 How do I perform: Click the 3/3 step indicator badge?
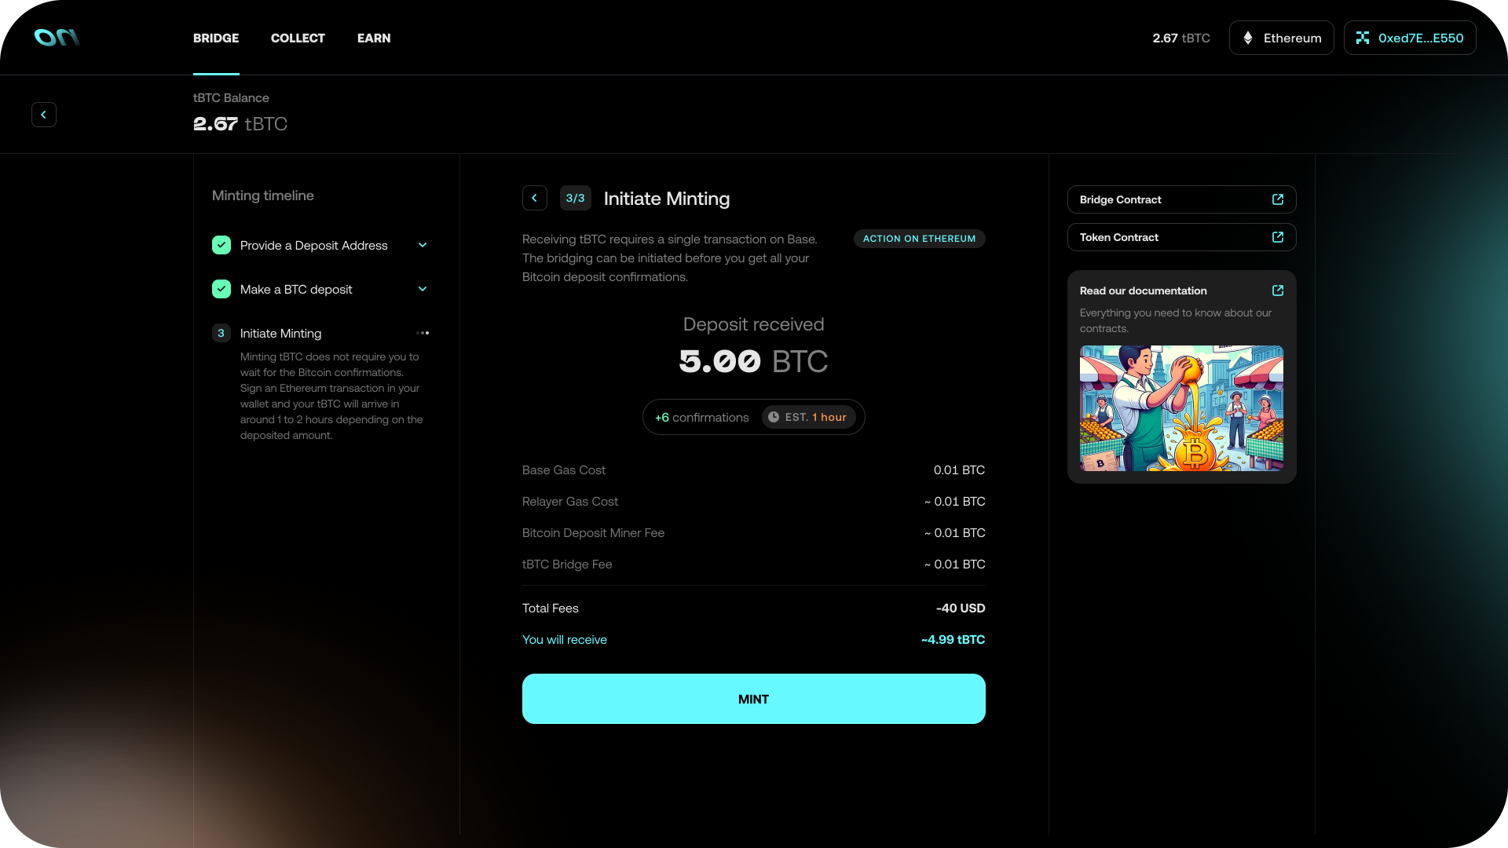[576, 198]
